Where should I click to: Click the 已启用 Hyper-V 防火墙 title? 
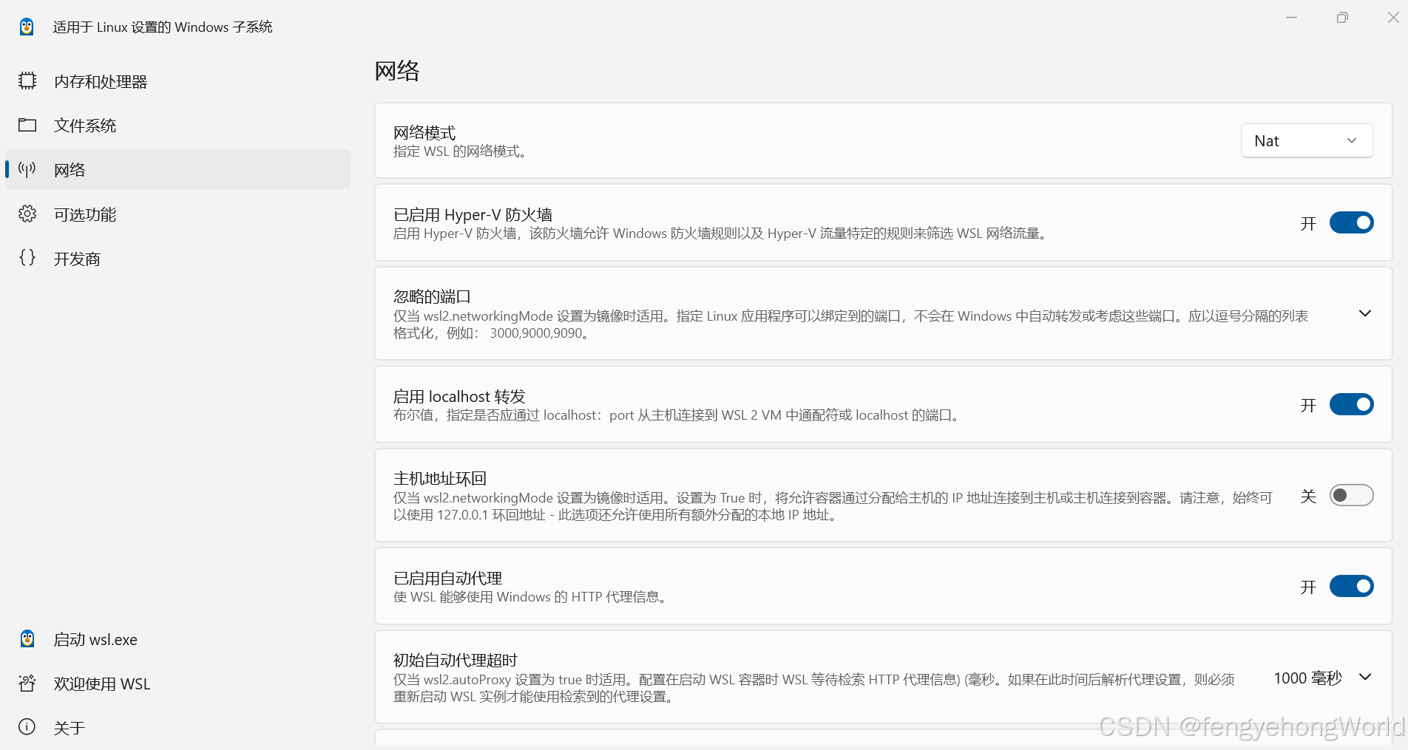pyautogui.click(x=473, y=214)
